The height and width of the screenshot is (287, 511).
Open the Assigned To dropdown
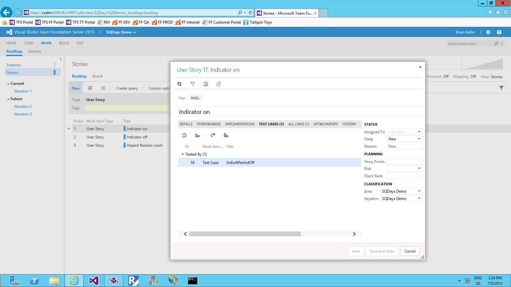tap(419, 132)
